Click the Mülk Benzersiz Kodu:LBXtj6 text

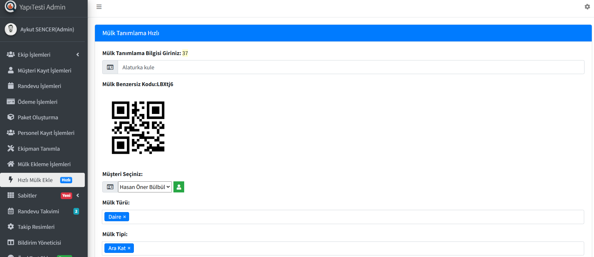click(x=138, y=84)
